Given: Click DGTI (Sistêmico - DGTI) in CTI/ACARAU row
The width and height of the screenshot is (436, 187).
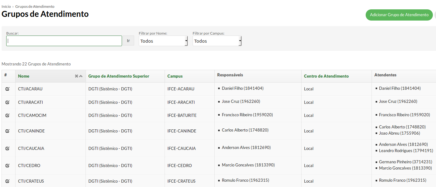Looking at the screenshot, I should click(110, 89).
